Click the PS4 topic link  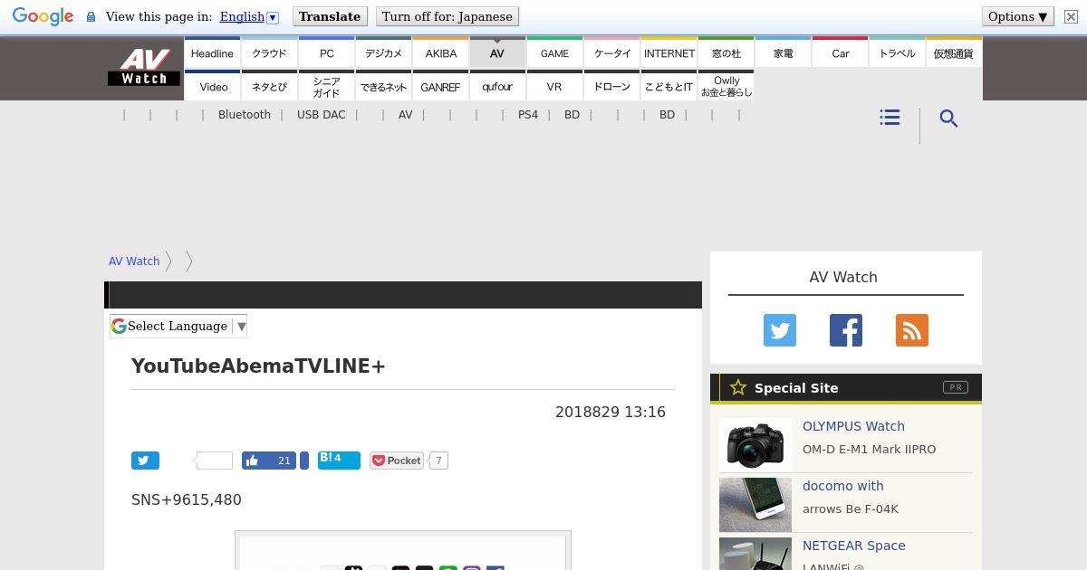tap(528, 115)
